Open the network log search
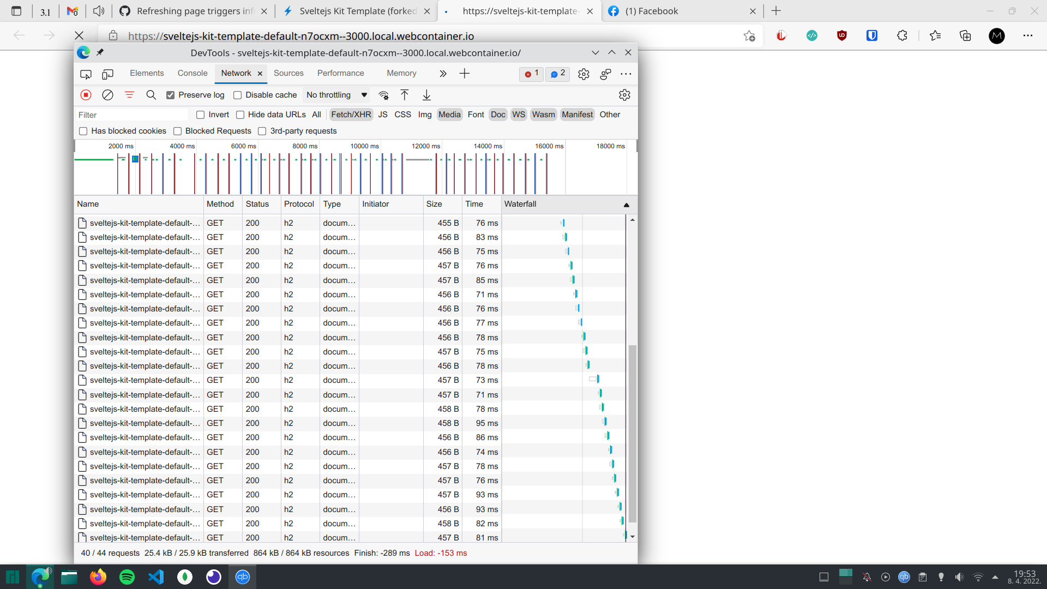The width and height of the screenshot is (1047, 589). pyautogui.click(x=151, y=95)
